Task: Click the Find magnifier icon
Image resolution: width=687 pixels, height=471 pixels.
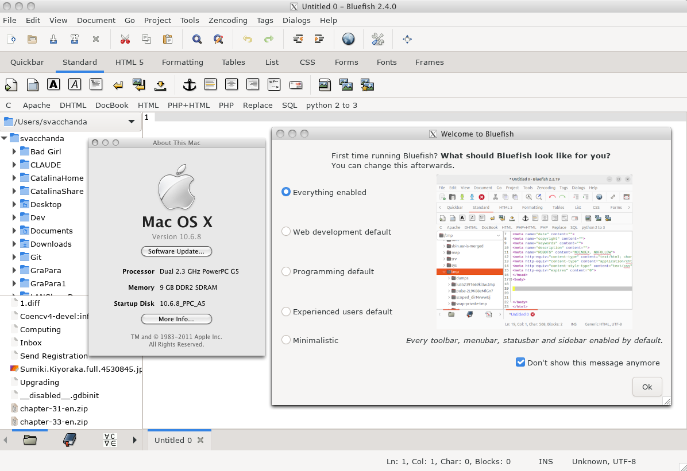Action: tap(197, 40)
